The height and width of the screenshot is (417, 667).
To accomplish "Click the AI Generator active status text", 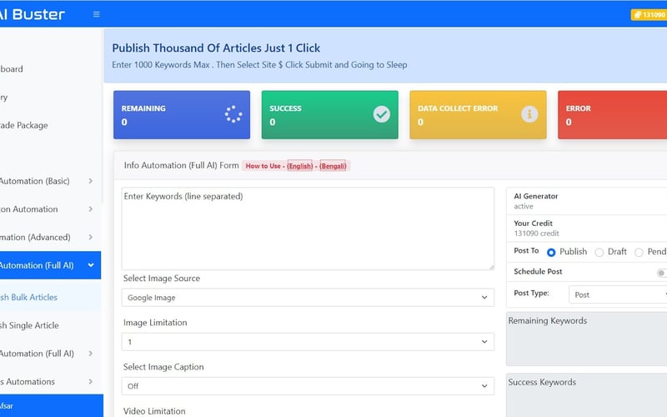I will click(x=524, y=206).
